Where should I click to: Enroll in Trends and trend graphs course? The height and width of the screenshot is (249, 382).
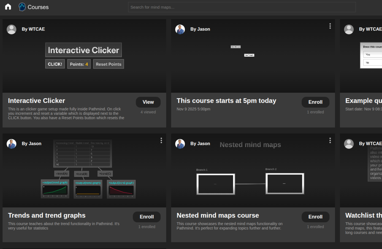tap(147, 217)
